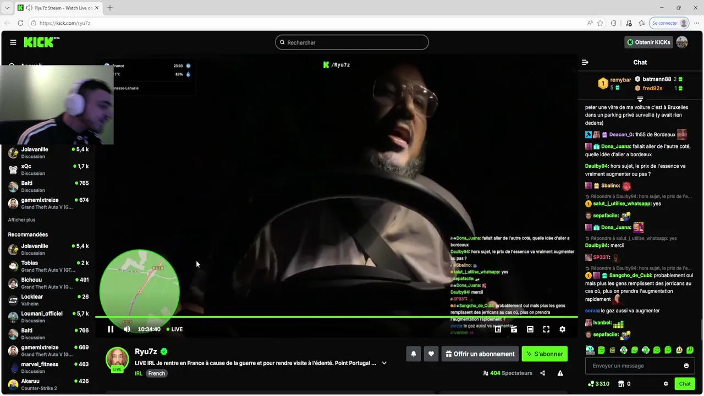The height and width of the screenshot is (396, 704).
Task: Click Sbalino username in chat
Action: (x=610, y=186)
